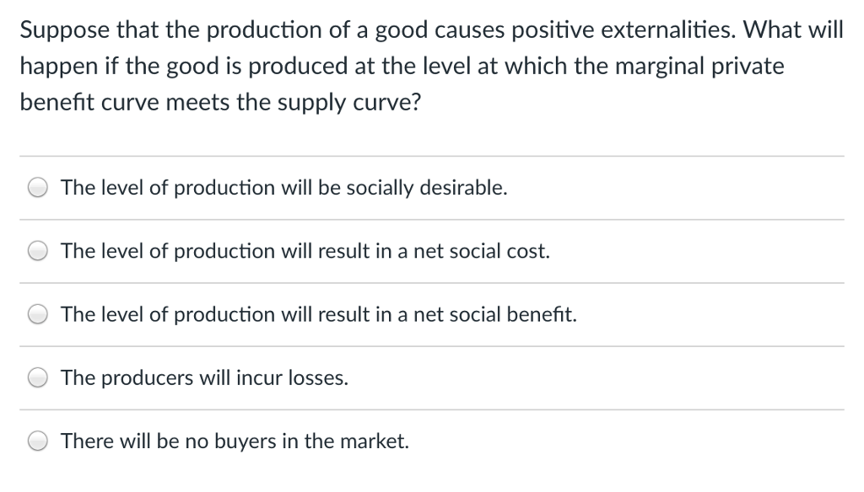
Task: Click the question text about positive externalities
Action: (431, 65)
